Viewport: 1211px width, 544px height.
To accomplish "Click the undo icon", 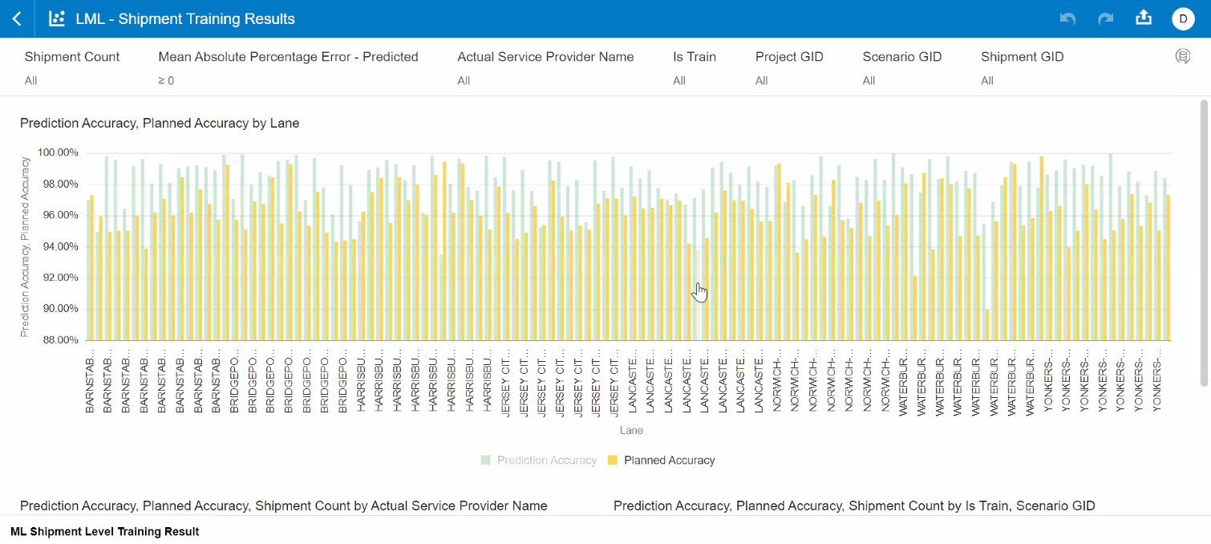I will [1067, 18].
